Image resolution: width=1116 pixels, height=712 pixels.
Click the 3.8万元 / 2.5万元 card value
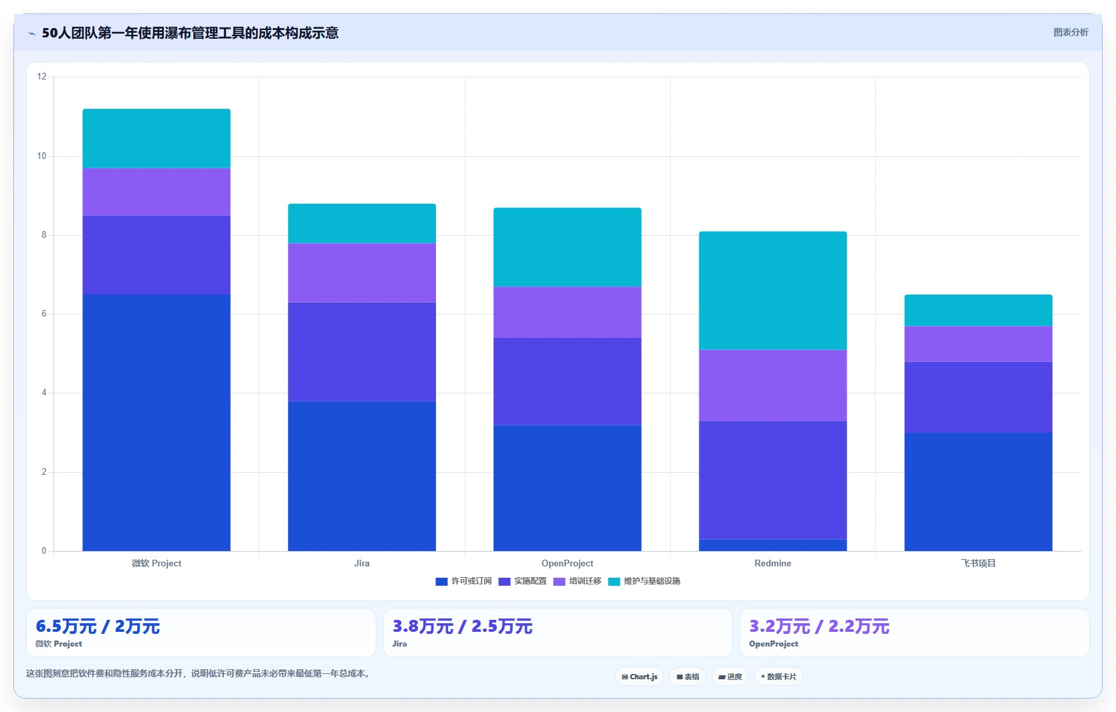coord(462,627)
